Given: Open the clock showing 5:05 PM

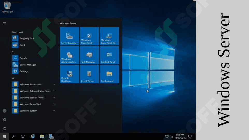Looking at the screenshot, I should [x=180, y=136].
